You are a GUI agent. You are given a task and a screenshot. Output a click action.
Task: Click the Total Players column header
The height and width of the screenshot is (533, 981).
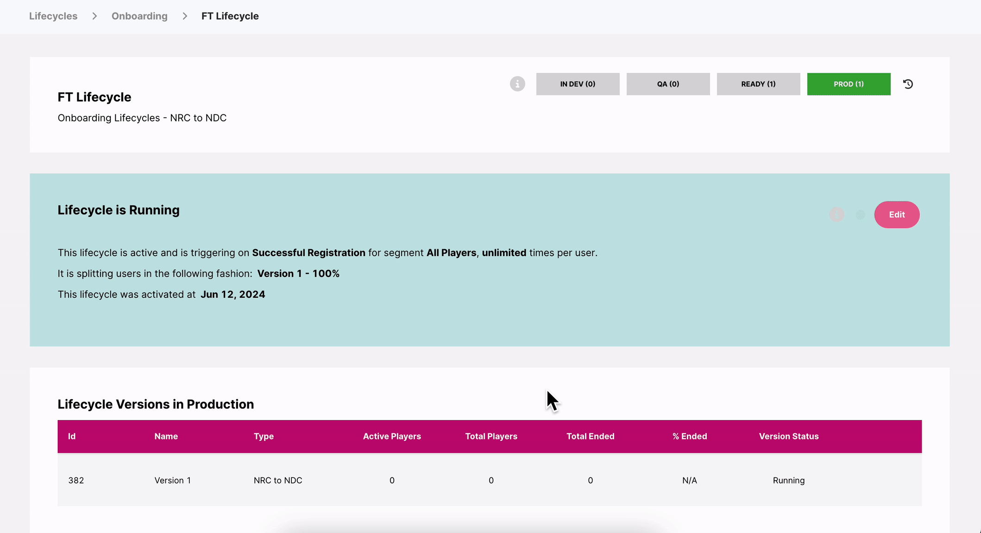click(x=491, y=436)
